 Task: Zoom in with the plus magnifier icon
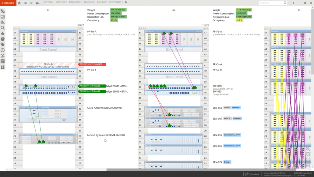[x=308, y=149]
